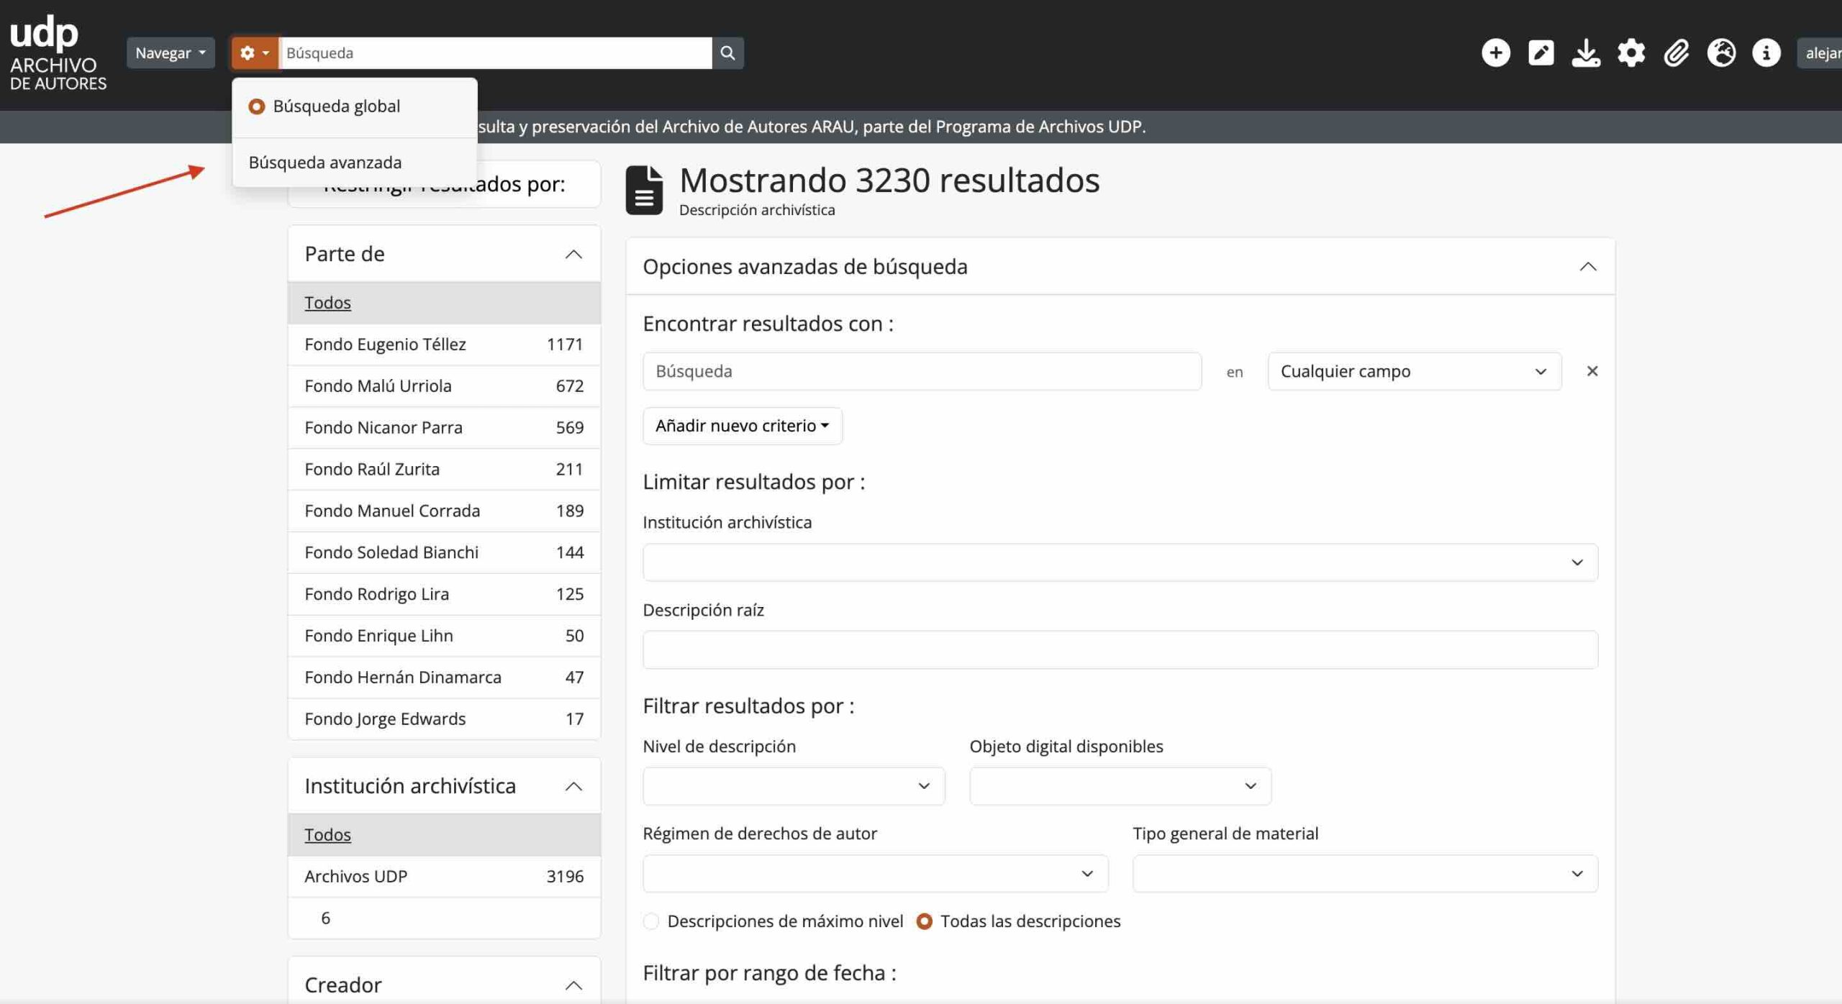Click the Búsqueda search input field
This screenshot has height=1004, width=1842.
496,53
